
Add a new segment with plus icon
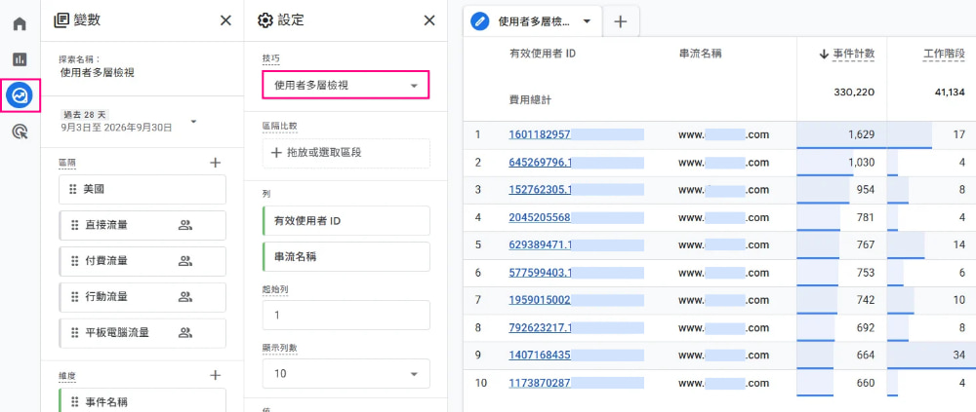click(x=216, y=163)
